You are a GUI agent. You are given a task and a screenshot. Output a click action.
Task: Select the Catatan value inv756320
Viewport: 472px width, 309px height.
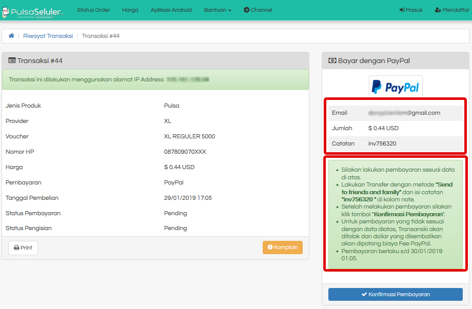click(382, 143)
